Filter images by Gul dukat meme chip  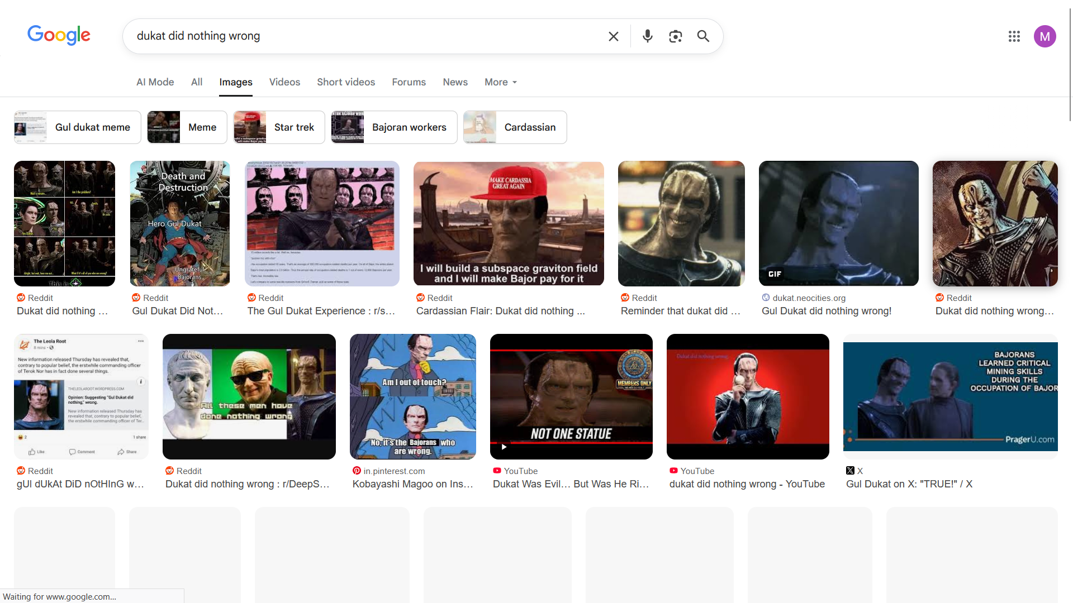(78, 127)
